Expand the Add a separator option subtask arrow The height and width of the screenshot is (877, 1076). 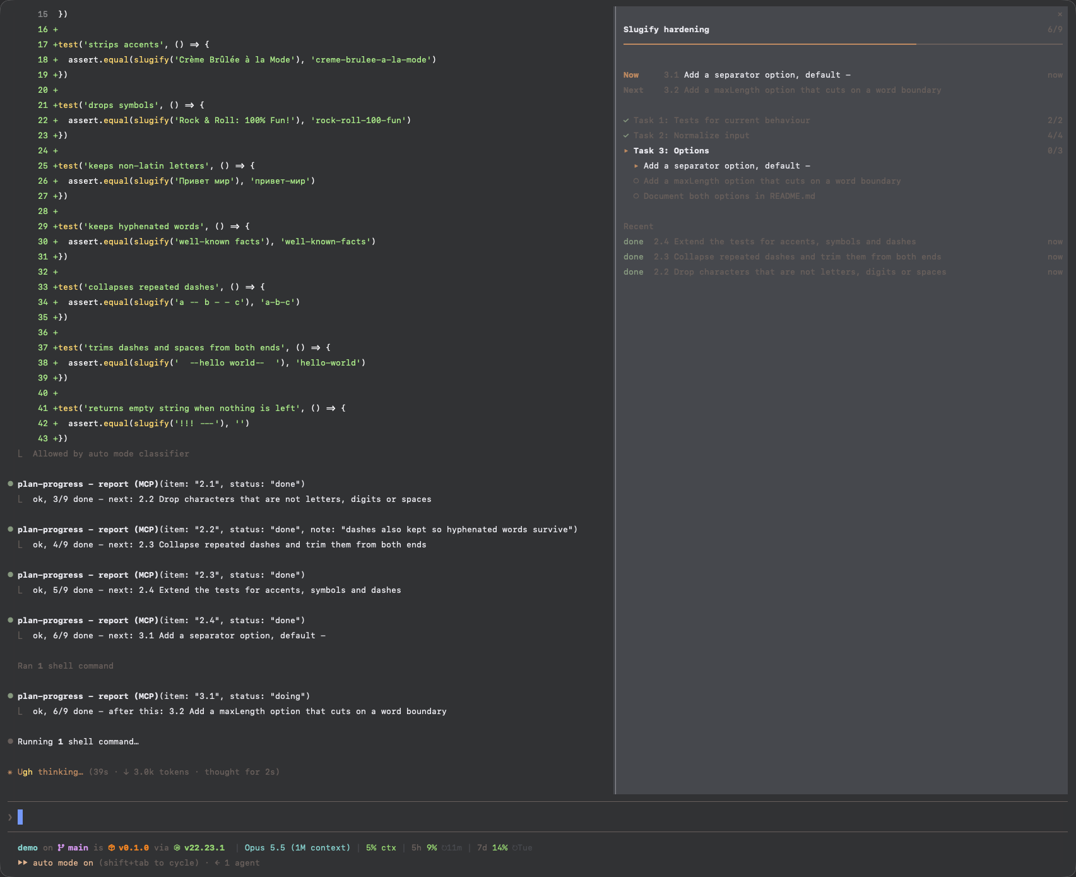[x=636, y=166]
